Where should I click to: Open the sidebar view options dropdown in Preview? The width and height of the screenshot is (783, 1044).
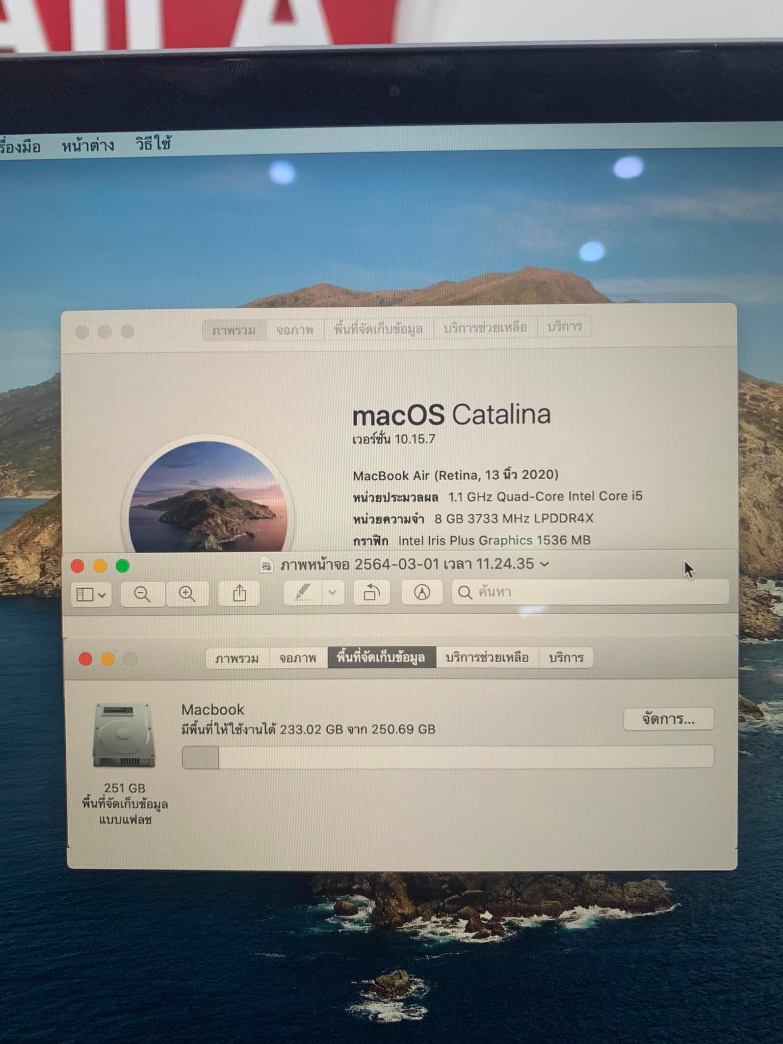click(x=91, y=594)
